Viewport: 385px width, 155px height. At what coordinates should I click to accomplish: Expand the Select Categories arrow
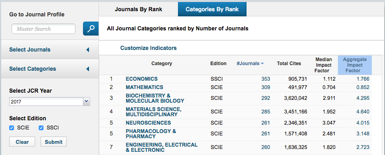click(x=88, y=69)
